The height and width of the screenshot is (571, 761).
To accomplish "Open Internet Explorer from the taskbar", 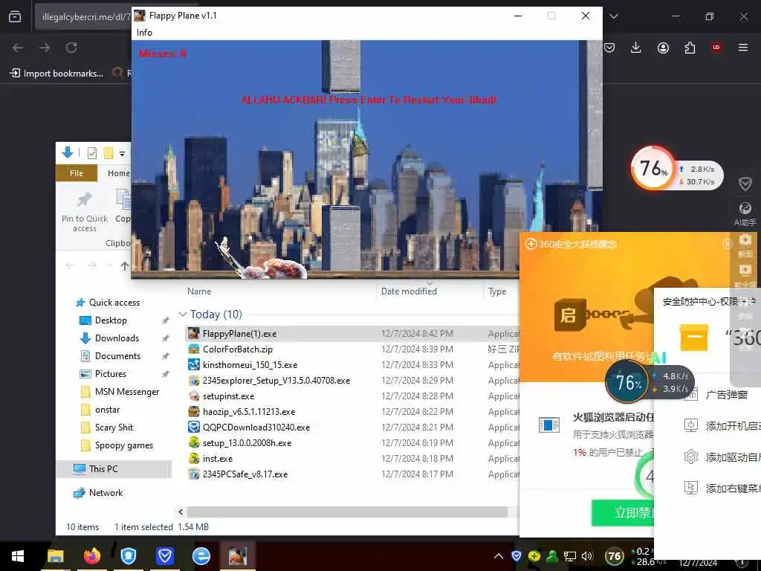I will 201,556.
